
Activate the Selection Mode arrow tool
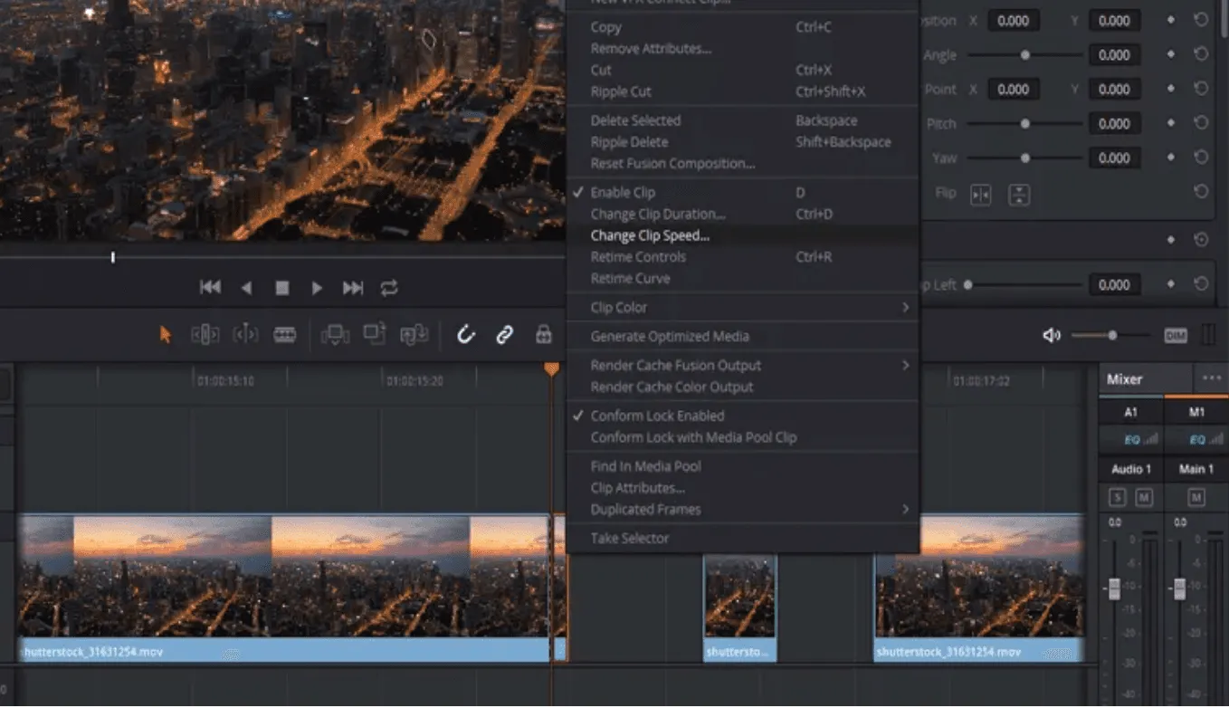click(165, 334)
